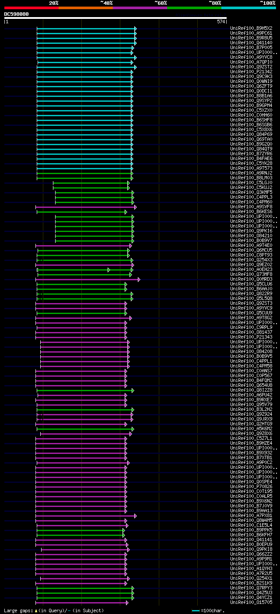
Task: Click hit label UniRef100_B7ZYR6
Action: 251,154
